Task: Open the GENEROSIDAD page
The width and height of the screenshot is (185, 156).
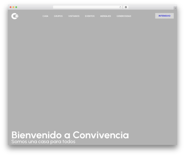Action: coord(124,16)
